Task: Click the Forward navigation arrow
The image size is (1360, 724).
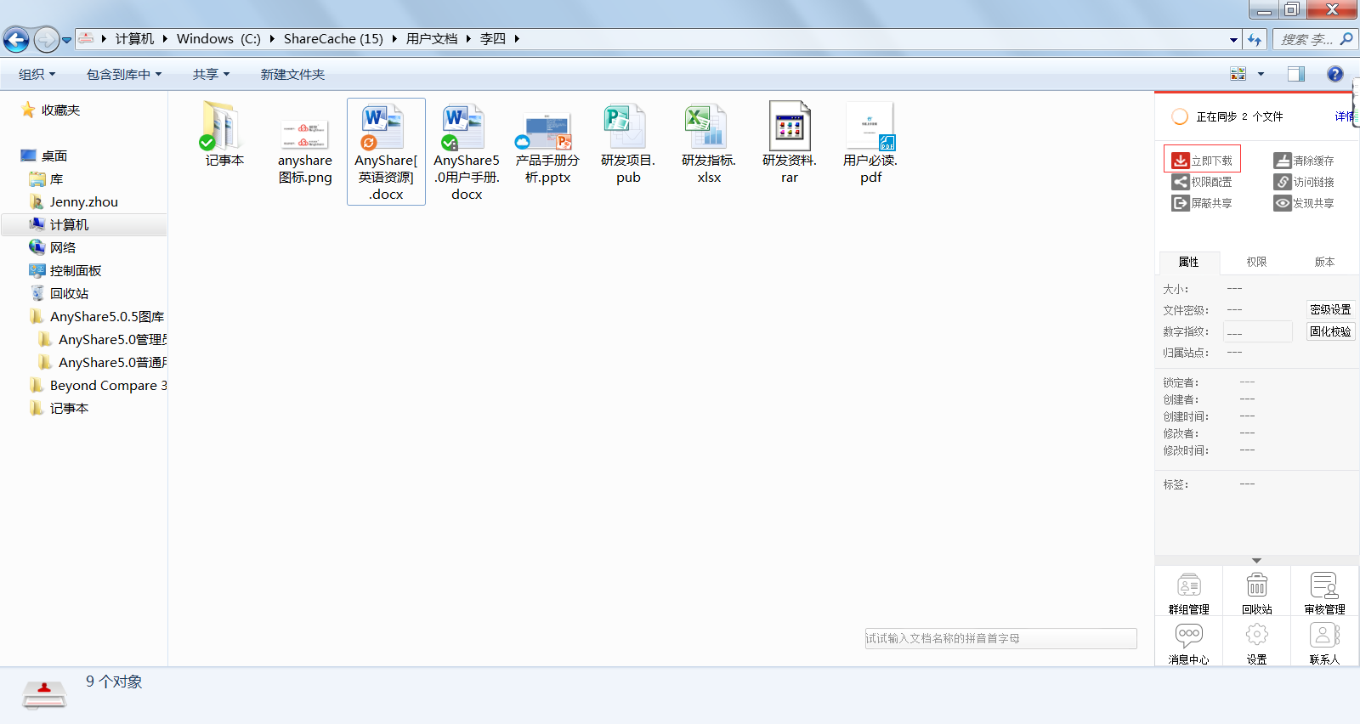Action: 46,39
